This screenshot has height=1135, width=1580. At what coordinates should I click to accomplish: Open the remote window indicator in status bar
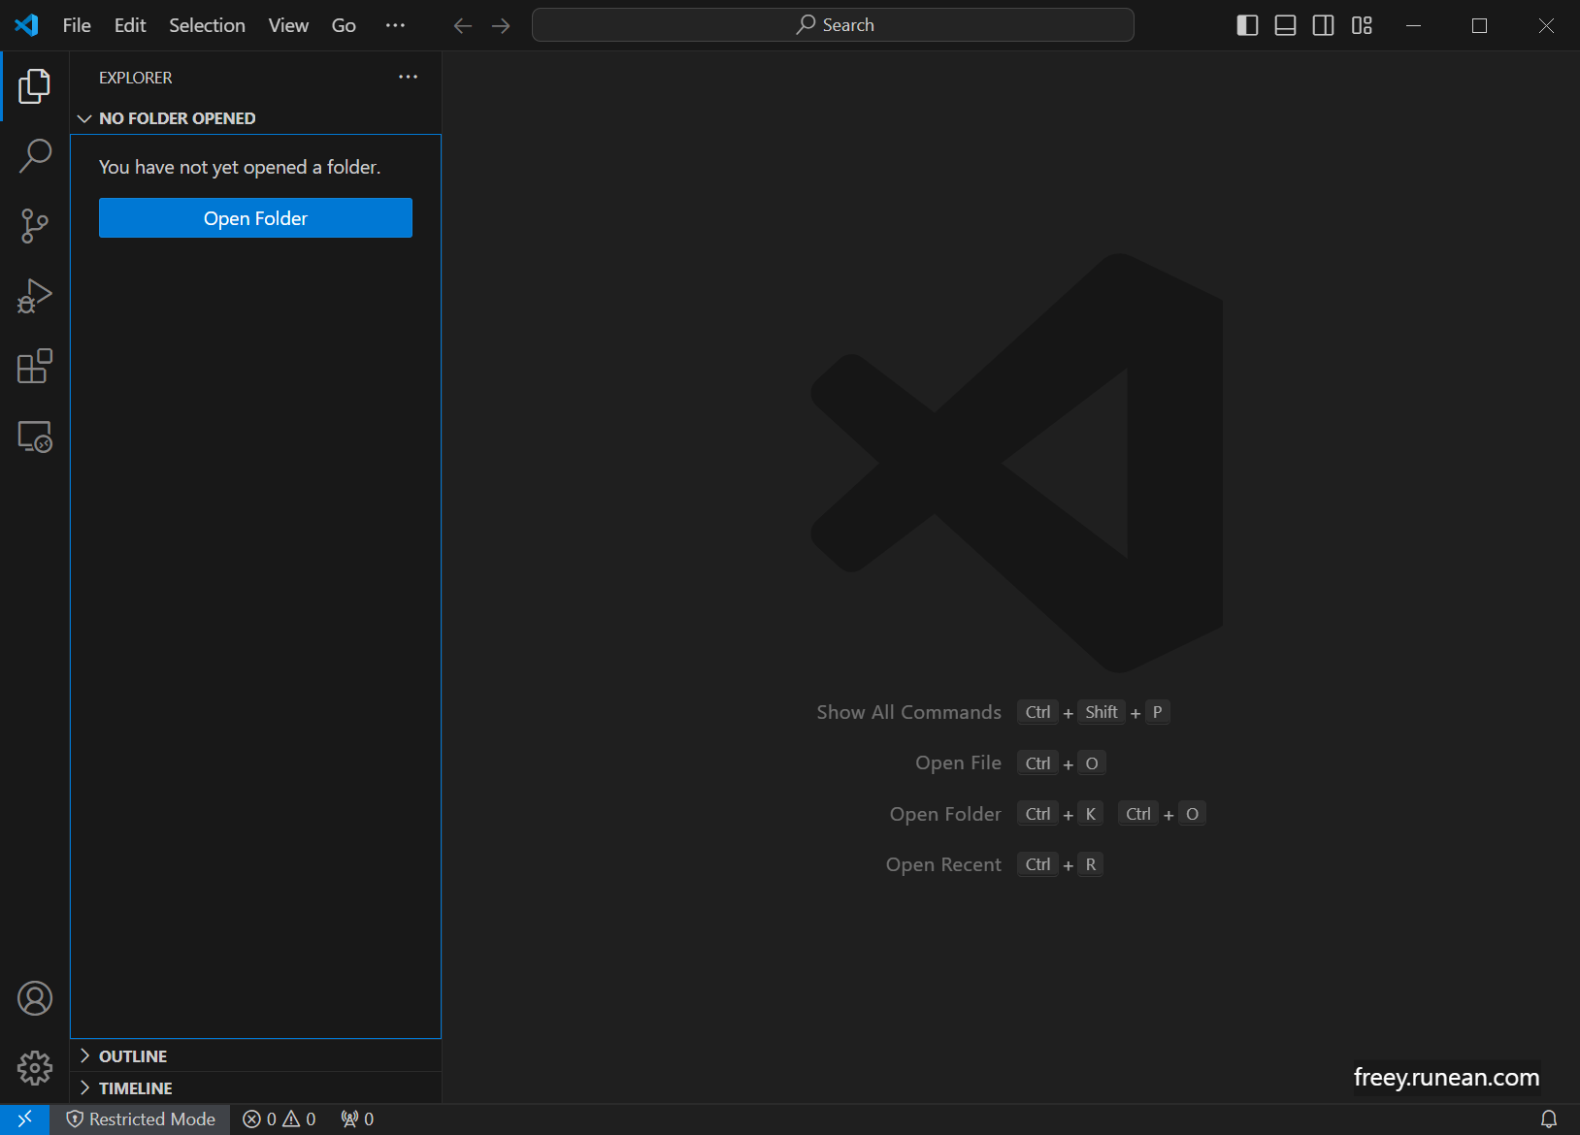(25, 1119)
